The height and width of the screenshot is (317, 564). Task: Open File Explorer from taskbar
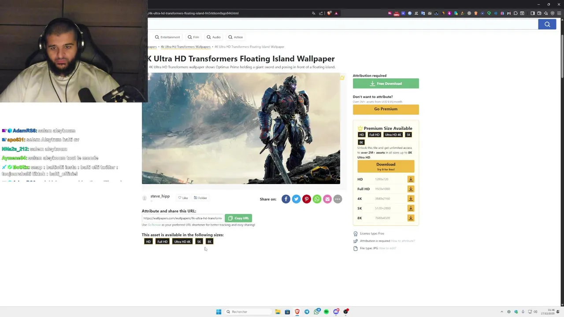(x=278, y=312)
